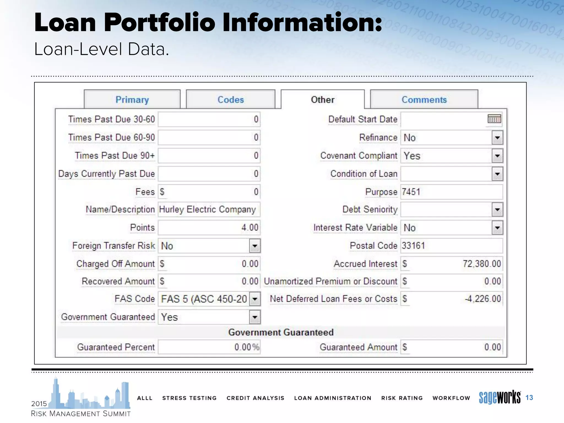Click the Purpose field showing 7451
This screenshot has height=423, width=564.
coord(451,192)
